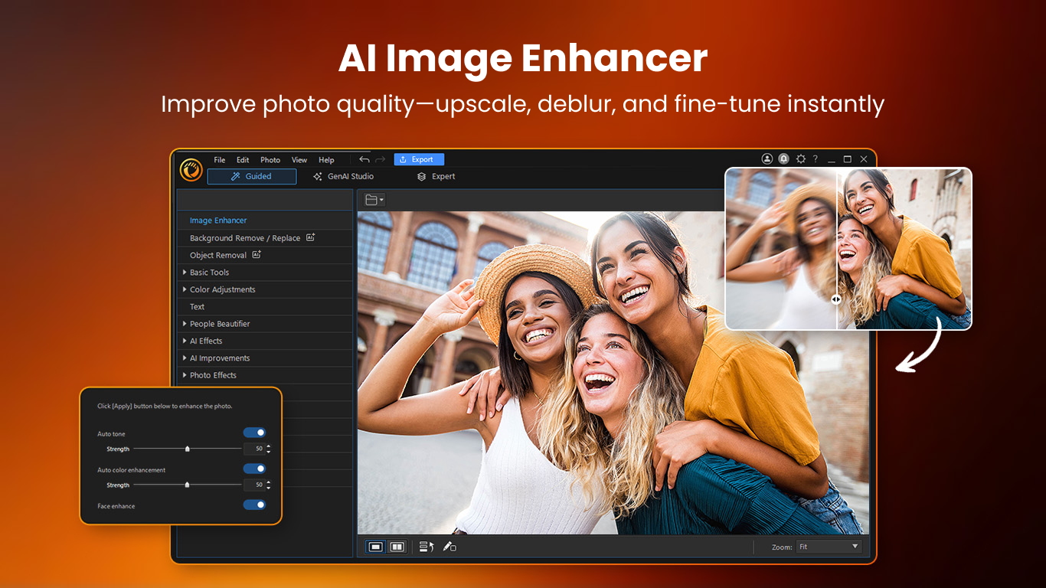Turn off Auto color enhancement switch

[254, 469]
